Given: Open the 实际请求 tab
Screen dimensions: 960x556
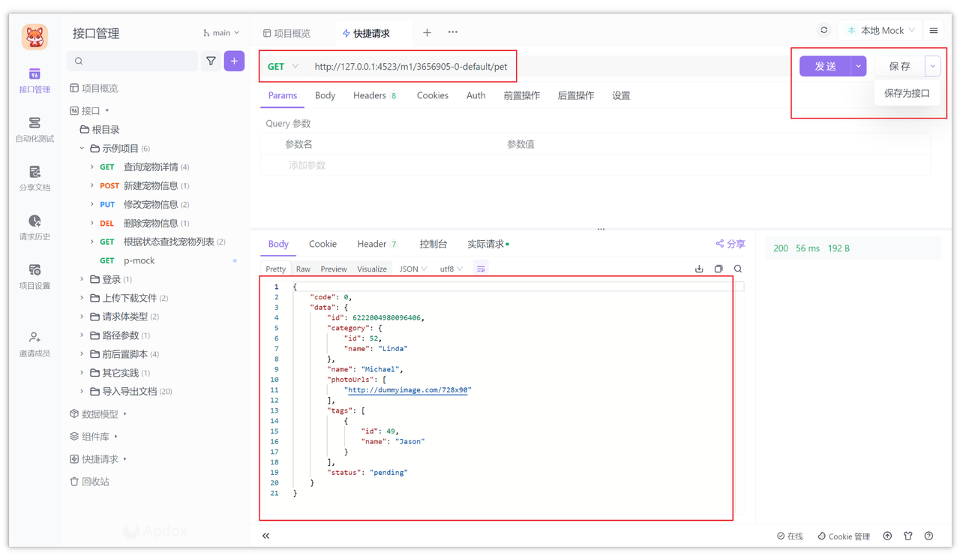Looking at the screenshot, I should click(x=487, y=244).
